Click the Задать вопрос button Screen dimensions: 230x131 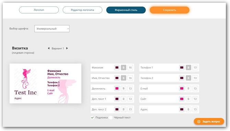coord(209,121)
